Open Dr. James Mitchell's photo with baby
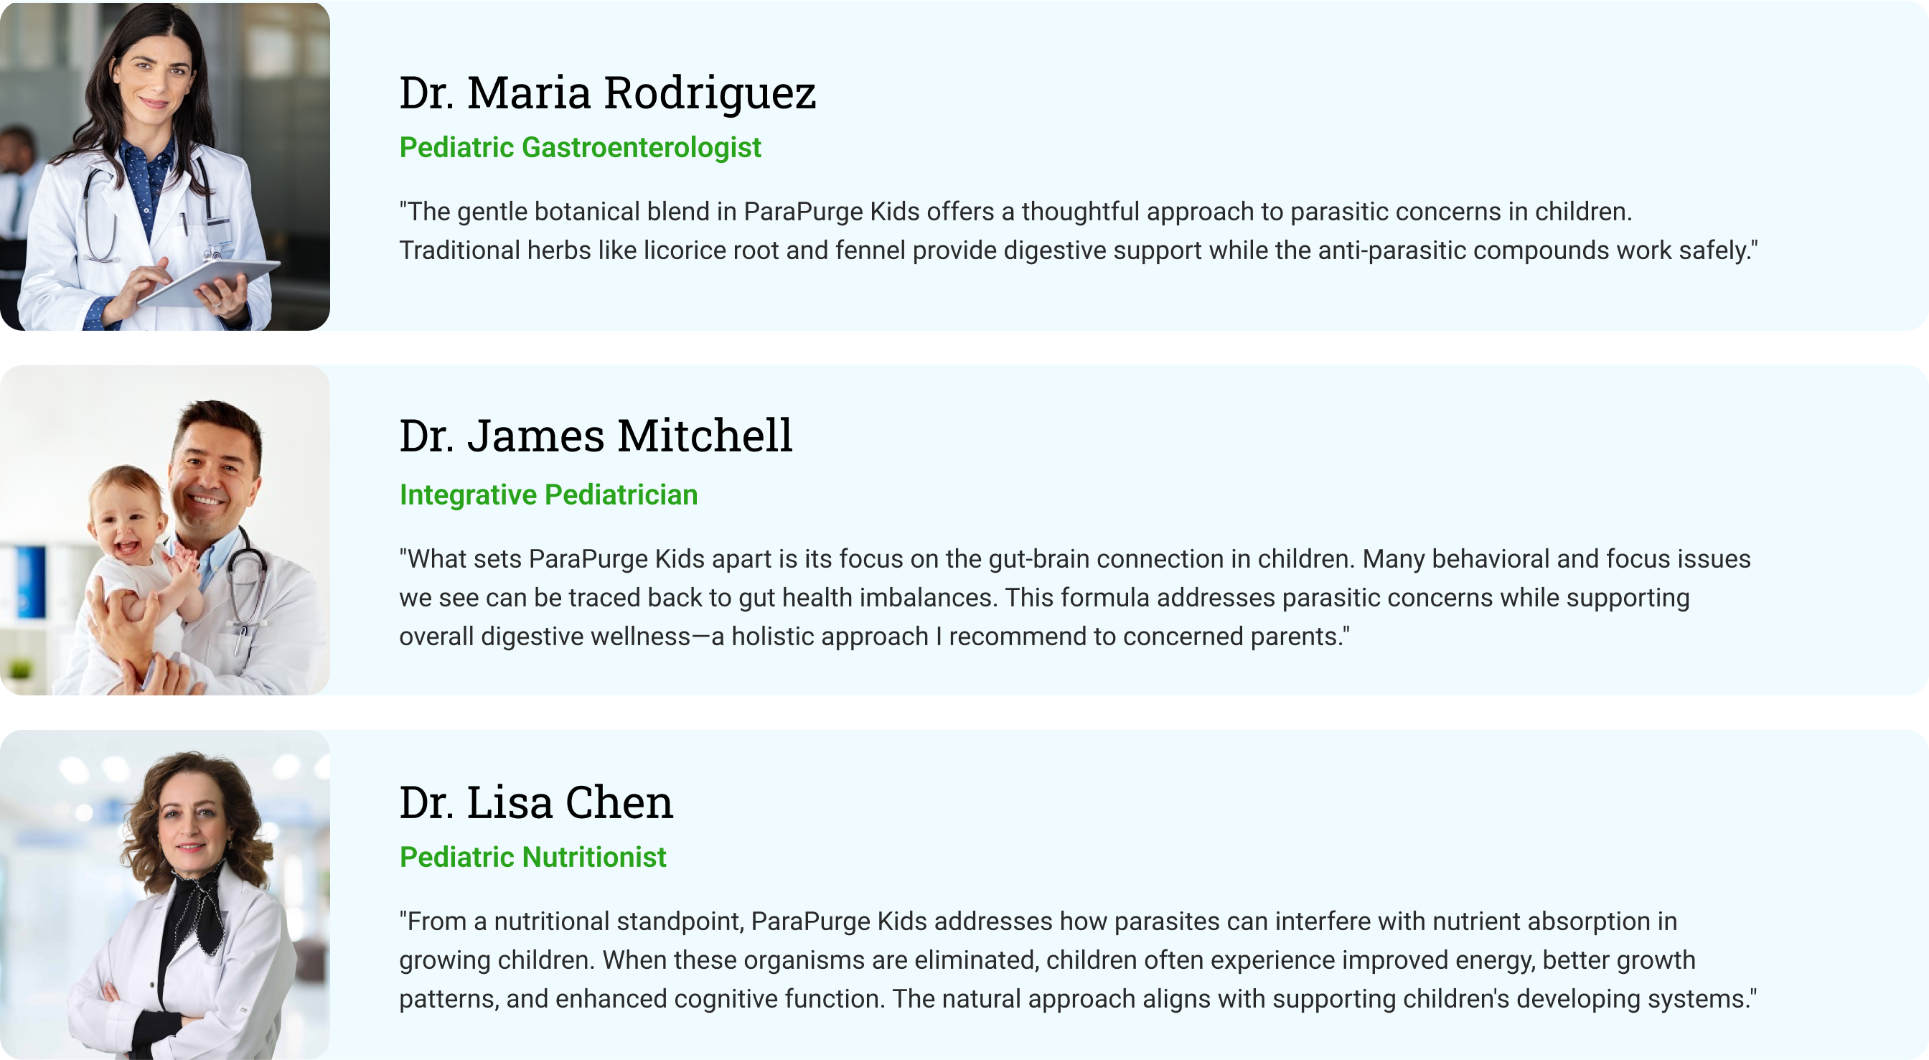 [x=165, y=530]
